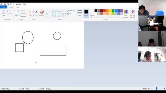
Task: Expand the Shapes gallery more arrow
Action: click(x=65, y=16)
